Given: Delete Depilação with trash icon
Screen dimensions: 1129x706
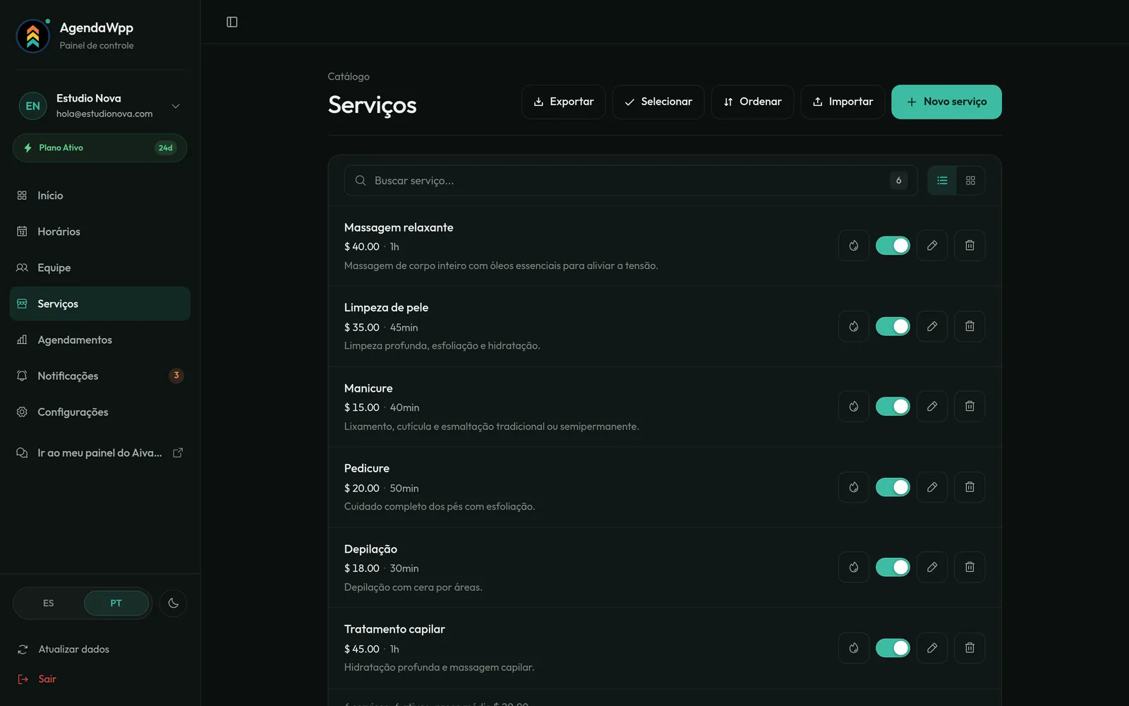Looking at the screenshot, I should [x=970, y=567].
